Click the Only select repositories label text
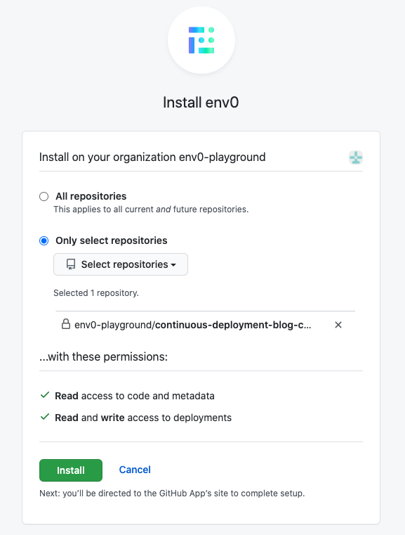Image resolution: width=405 pixels, height=535 pixels. [112, 240]
